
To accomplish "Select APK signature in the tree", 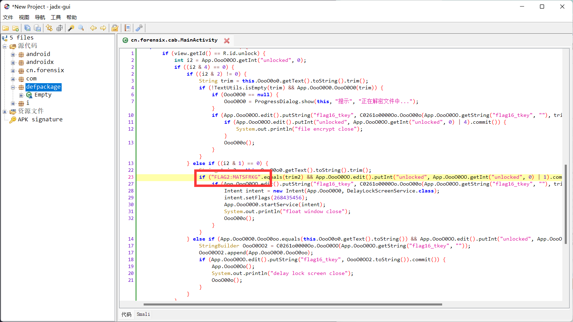I will (x=40, y=120).
